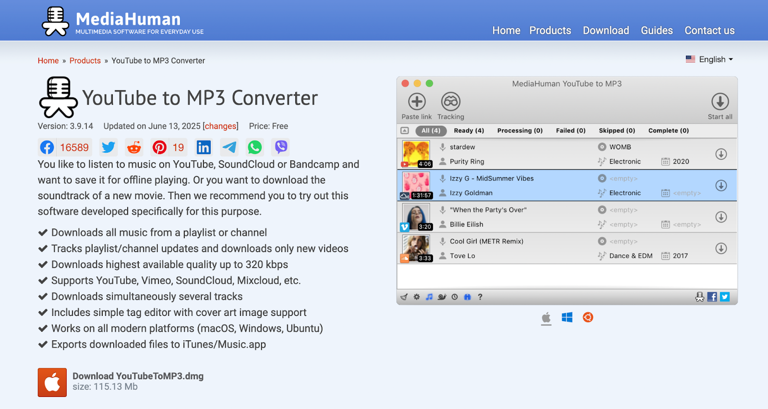The image size is (768, 409).
Task: Open the Tracking glasses icon
Action: [451, 102]
